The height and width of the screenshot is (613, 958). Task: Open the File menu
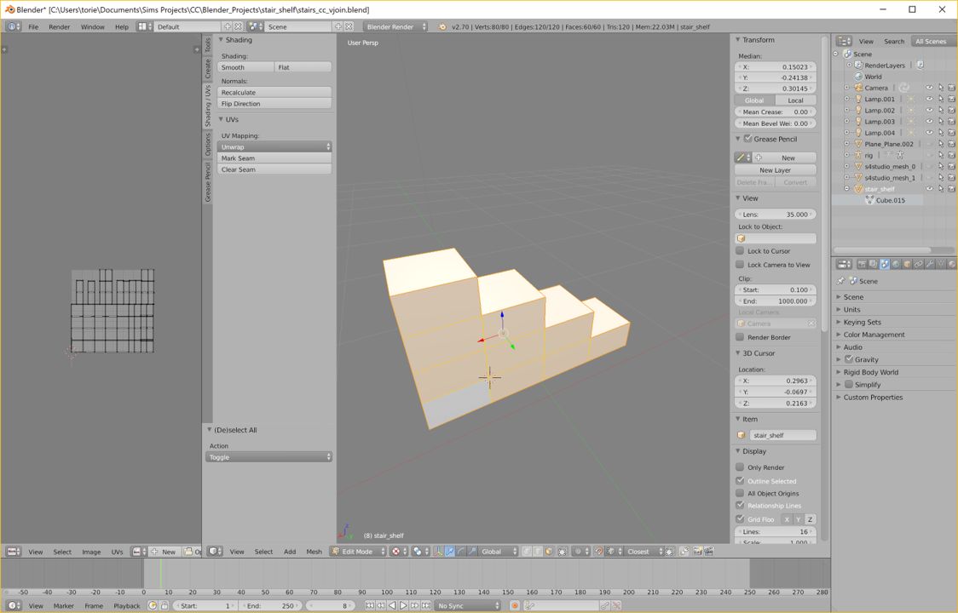(x=33, y=26)
